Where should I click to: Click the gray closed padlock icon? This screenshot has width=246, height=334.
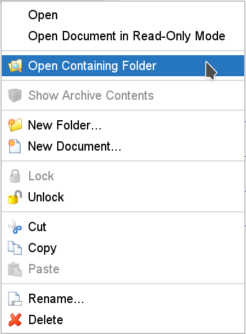click(x=15, y=176)
